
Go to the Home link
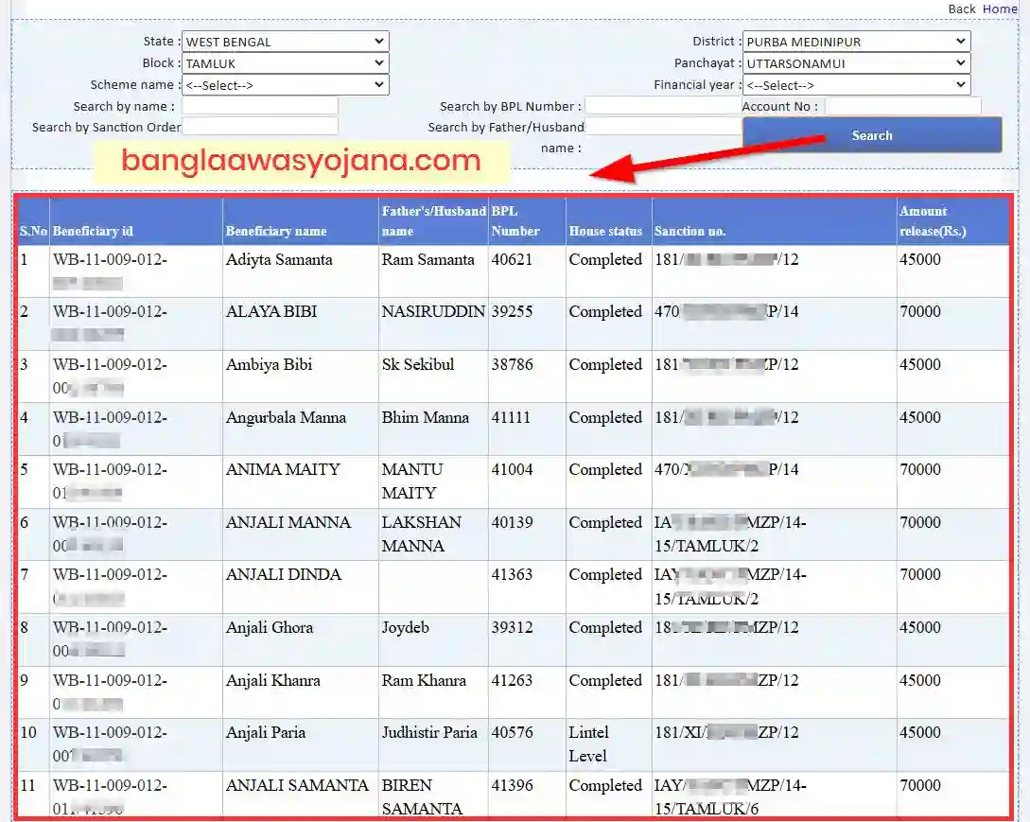coord(1000,9)
